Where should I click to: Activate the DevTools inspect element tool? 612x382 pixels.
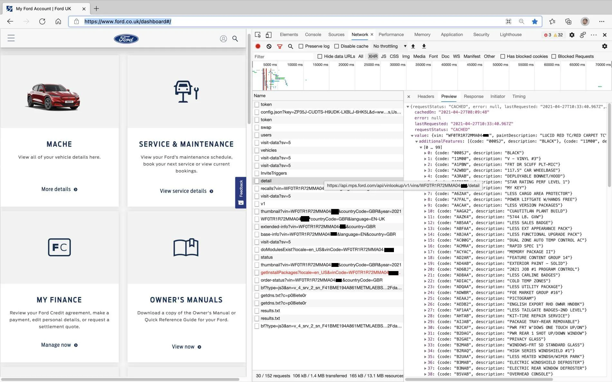coord(258,35)
